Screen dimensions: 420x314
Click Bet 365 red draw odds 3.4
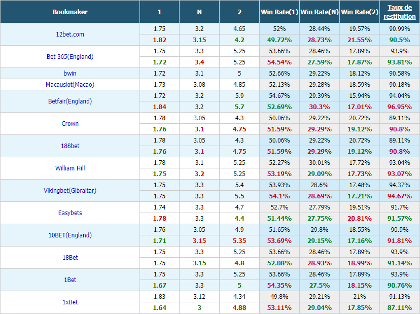coord(199,62)
